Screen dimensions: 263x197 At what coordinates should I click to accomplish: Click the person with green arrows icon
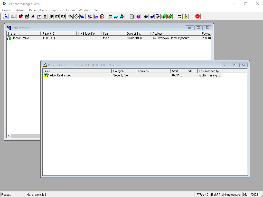(170, 16)
